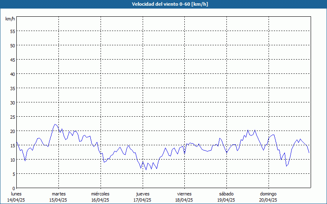Click the 30 value on y-axis

13,103
